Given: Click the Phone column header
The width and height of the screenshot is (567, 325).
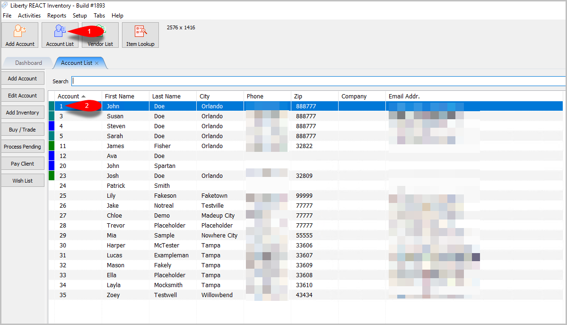Looking at the screenshot, I should tap(267, 96).
